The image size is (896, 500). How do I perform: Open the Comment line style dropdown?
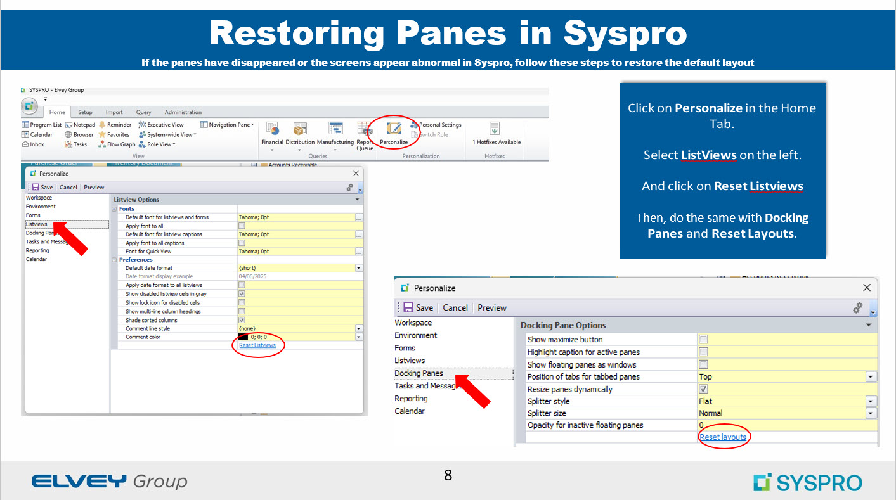tap(359, 328)
